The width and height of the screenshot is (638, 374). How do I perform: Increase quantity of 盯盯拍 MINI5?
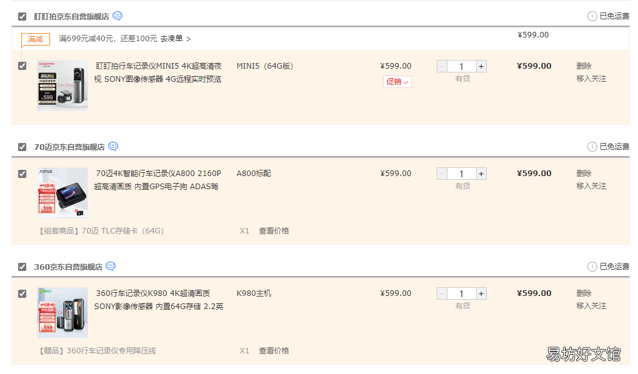(x=481, y=66)
